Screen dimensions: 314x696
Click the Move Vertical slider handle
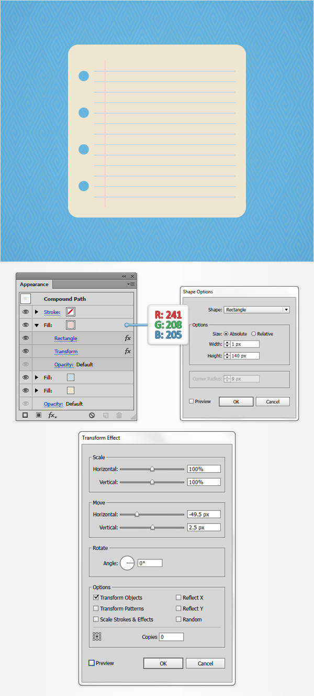(153, 527)
